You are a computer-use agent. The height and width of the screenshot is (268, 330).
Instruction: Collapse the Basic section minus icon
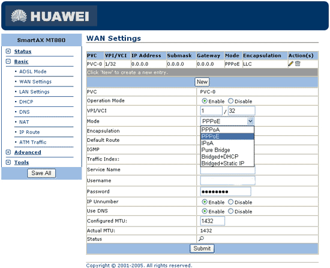[x=8, y=61]
